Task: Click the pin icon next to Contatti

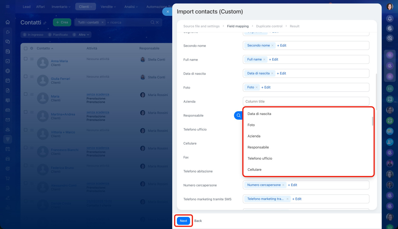Action: (45, 23)
